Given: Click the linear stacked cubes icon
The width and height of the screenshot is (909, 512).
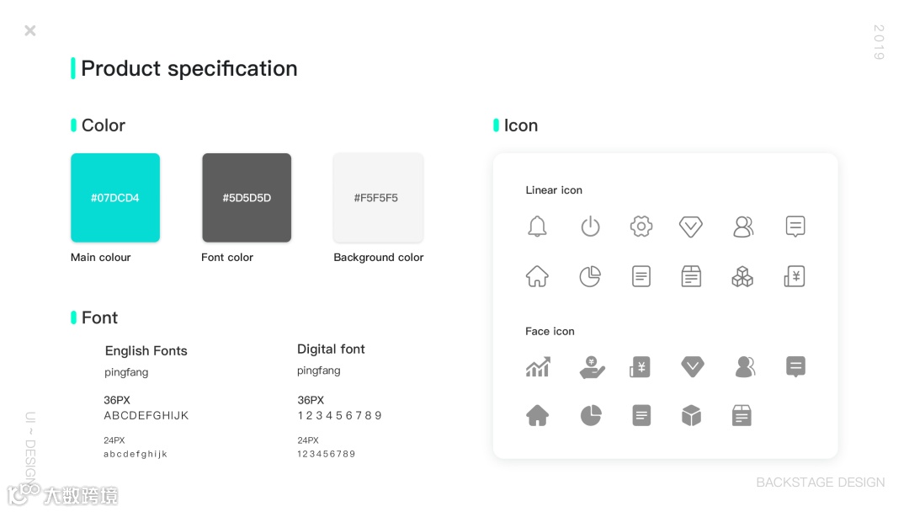Looking at the screenshot, I should (x=742, y=276).
